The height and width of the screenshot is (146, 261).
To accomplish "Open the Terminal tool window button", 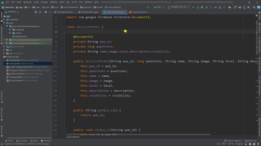I will point(46,141).
